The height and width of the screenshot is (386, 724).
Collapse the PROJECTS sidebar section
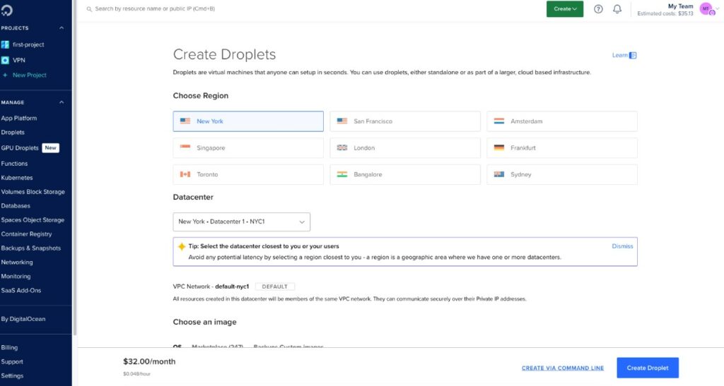pos(62,28)
